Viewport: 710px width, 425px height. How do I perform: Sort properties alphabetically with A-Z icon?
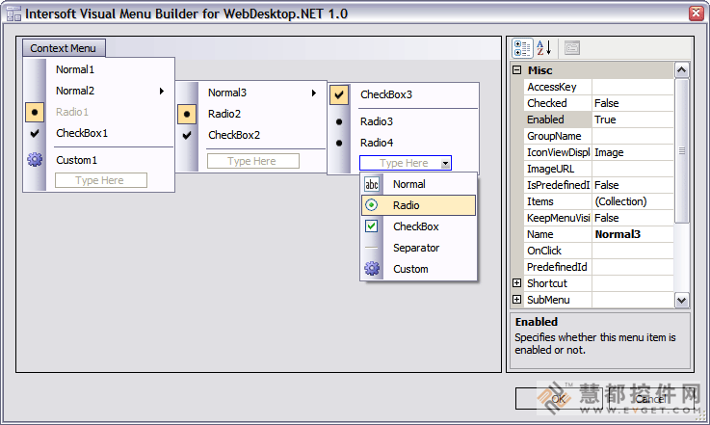pyautogui.click(x=544, y=48)
